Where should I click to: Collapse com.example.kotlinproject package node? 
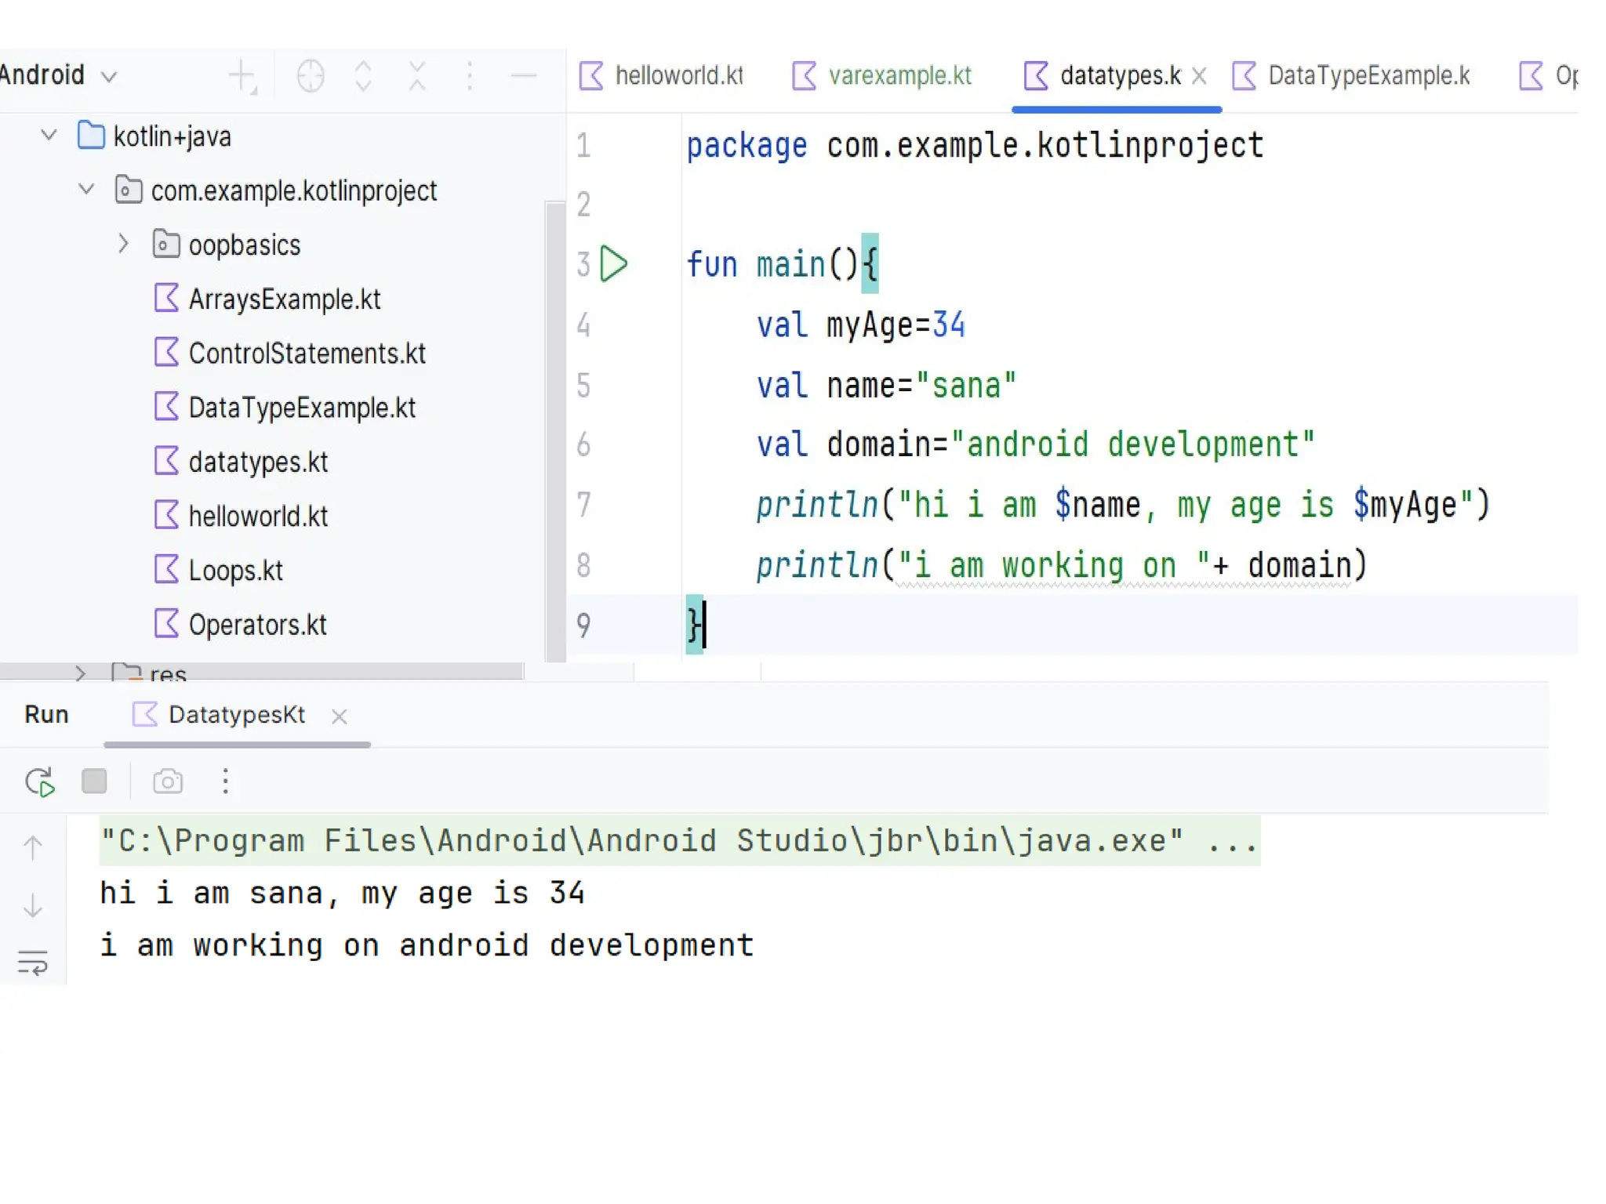pos(86,190)
